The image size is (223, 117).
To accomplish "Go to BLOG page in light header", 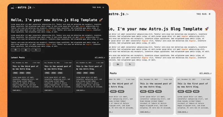I will pos(204,14).
